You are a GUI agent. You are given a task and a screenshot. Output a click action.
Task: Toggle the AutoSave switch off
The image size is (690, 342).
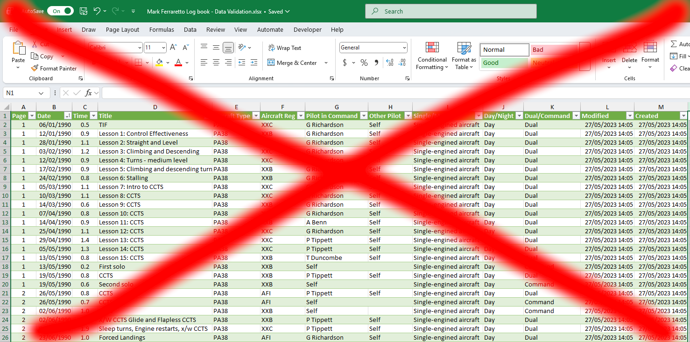pos(60,11)
